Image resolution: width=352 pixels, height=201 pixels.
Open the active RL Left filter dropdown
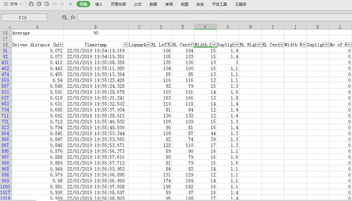[169, 45]
